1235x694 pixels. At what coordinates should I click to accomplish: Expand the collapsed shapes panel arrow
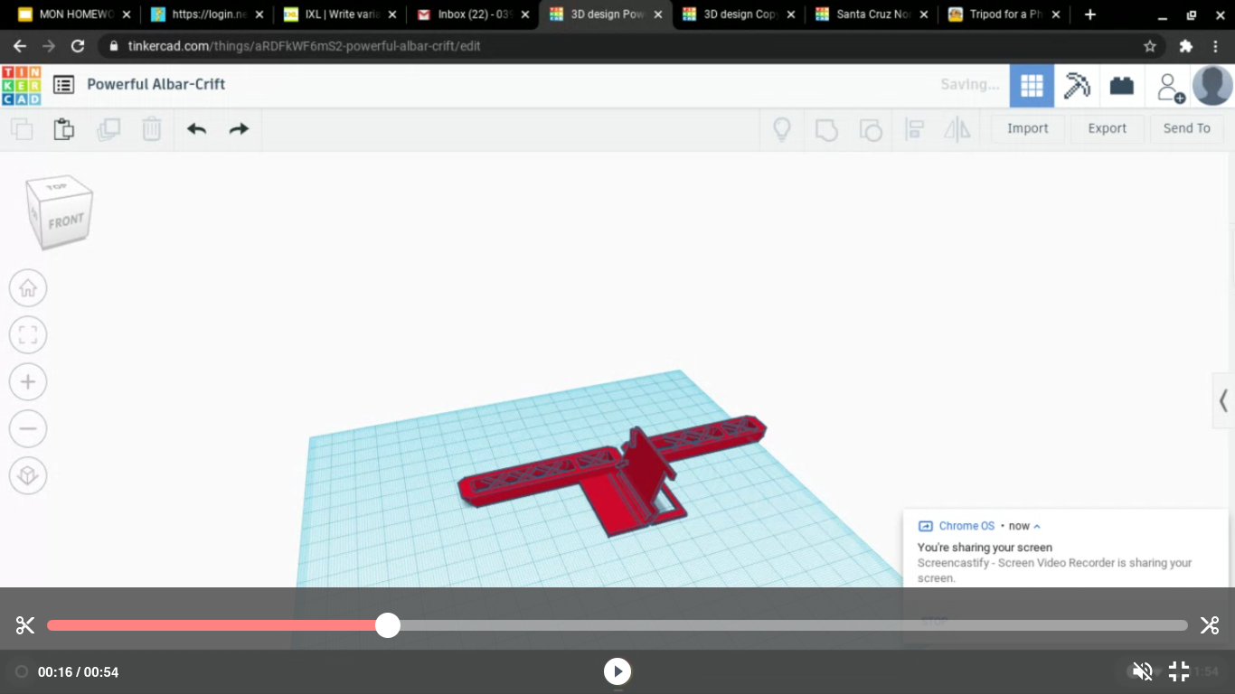(1223, 400)
